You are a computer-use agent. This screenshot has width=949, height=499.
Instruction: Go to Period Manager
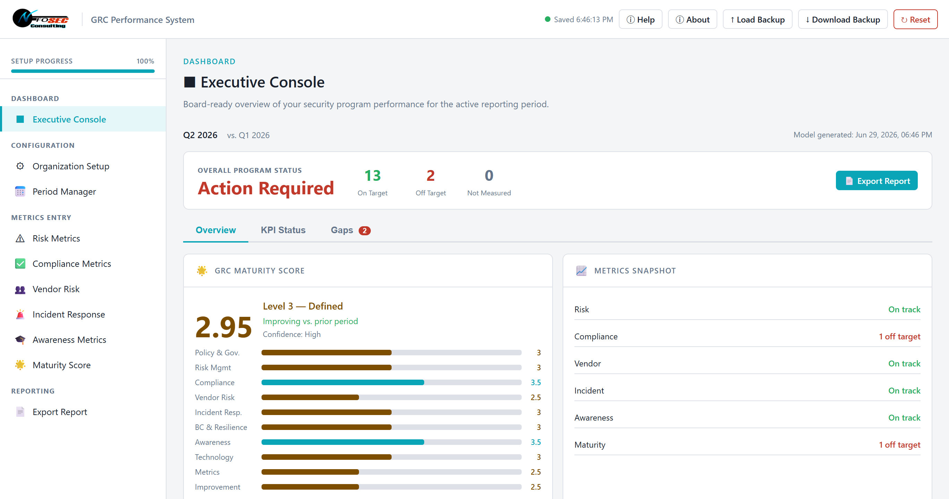tap(83, 191)
